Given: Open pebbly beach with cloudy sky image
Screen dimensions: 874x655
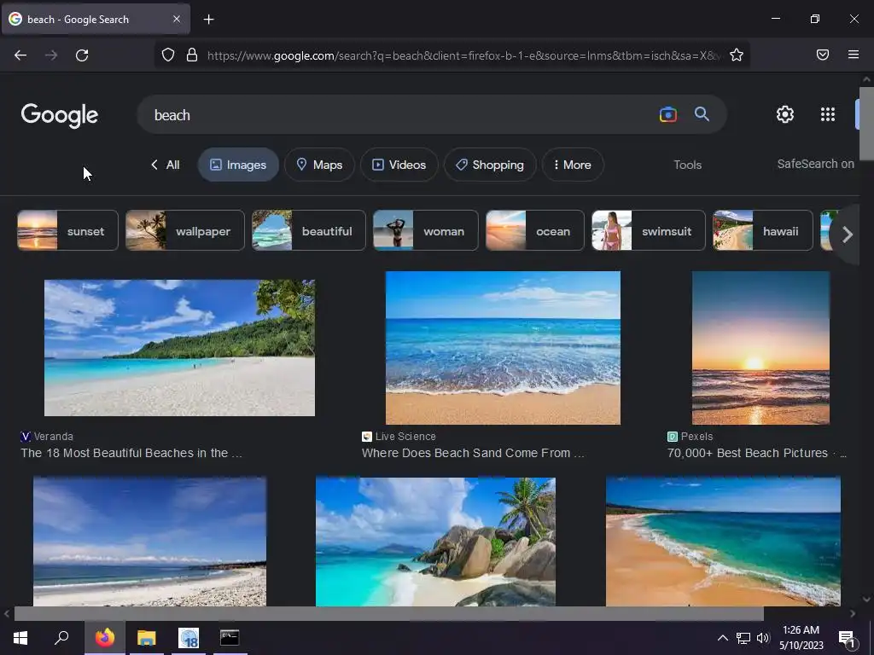Looking at the screenshot, I should 150,542.
